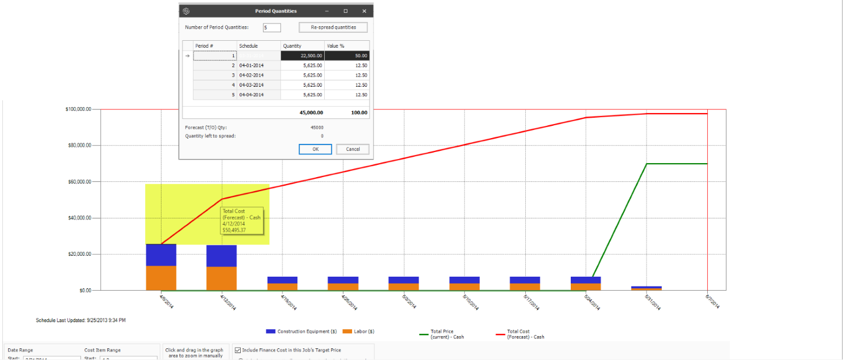Image resolution: width=843 pixels, height=360 pixels.
Task: Click the Total Price green legend line
Action: click(423, 334)
